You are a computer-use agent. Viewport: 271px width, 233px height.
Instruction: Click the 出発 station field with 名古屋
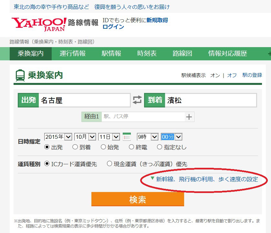84,100
